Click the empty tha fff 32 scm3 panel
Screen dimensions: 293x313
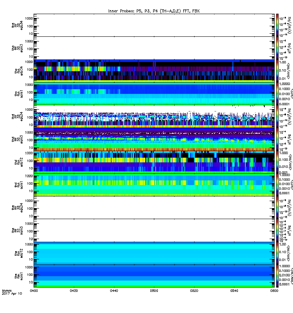[x=154, y=48]
